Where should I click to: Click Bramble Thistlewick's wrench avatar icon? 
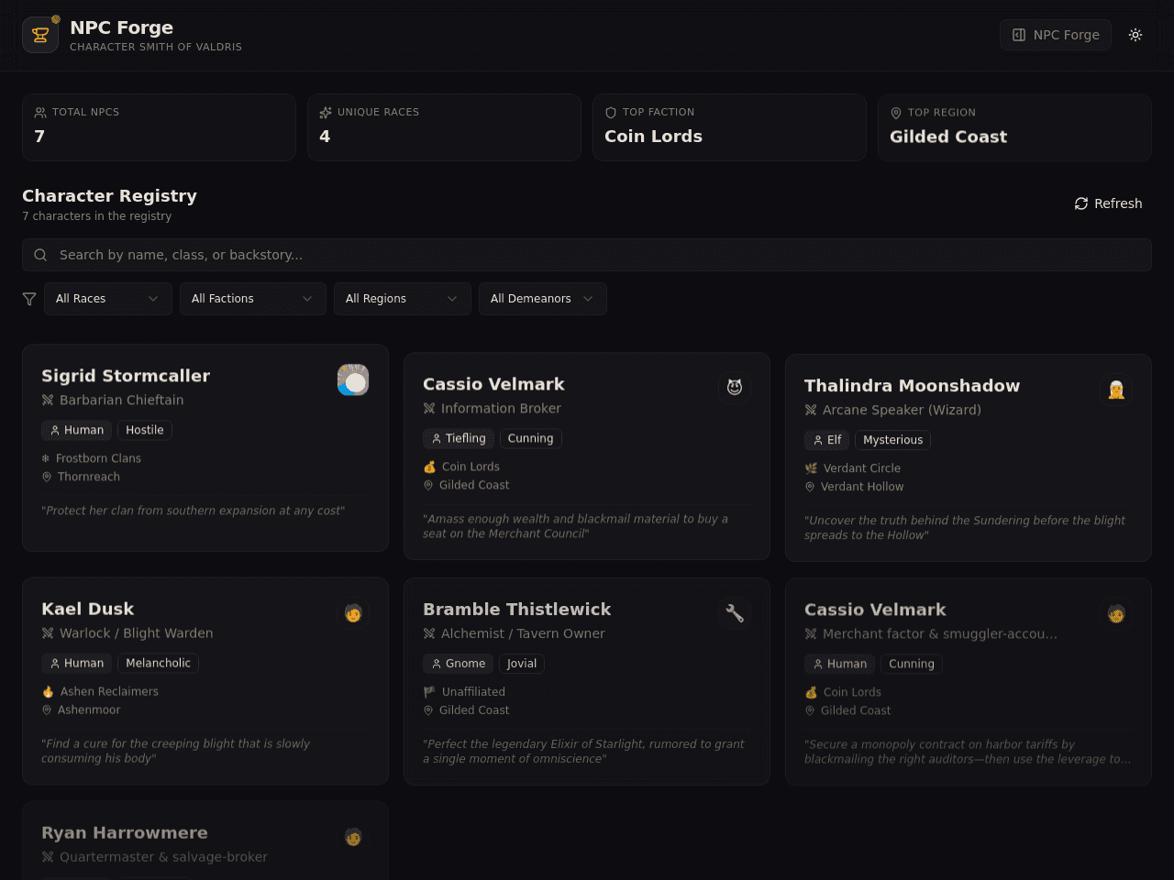(735, 613)
